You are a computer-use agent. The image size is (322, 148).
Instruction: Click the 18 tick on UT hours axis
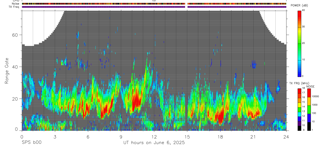pos(220,137)
